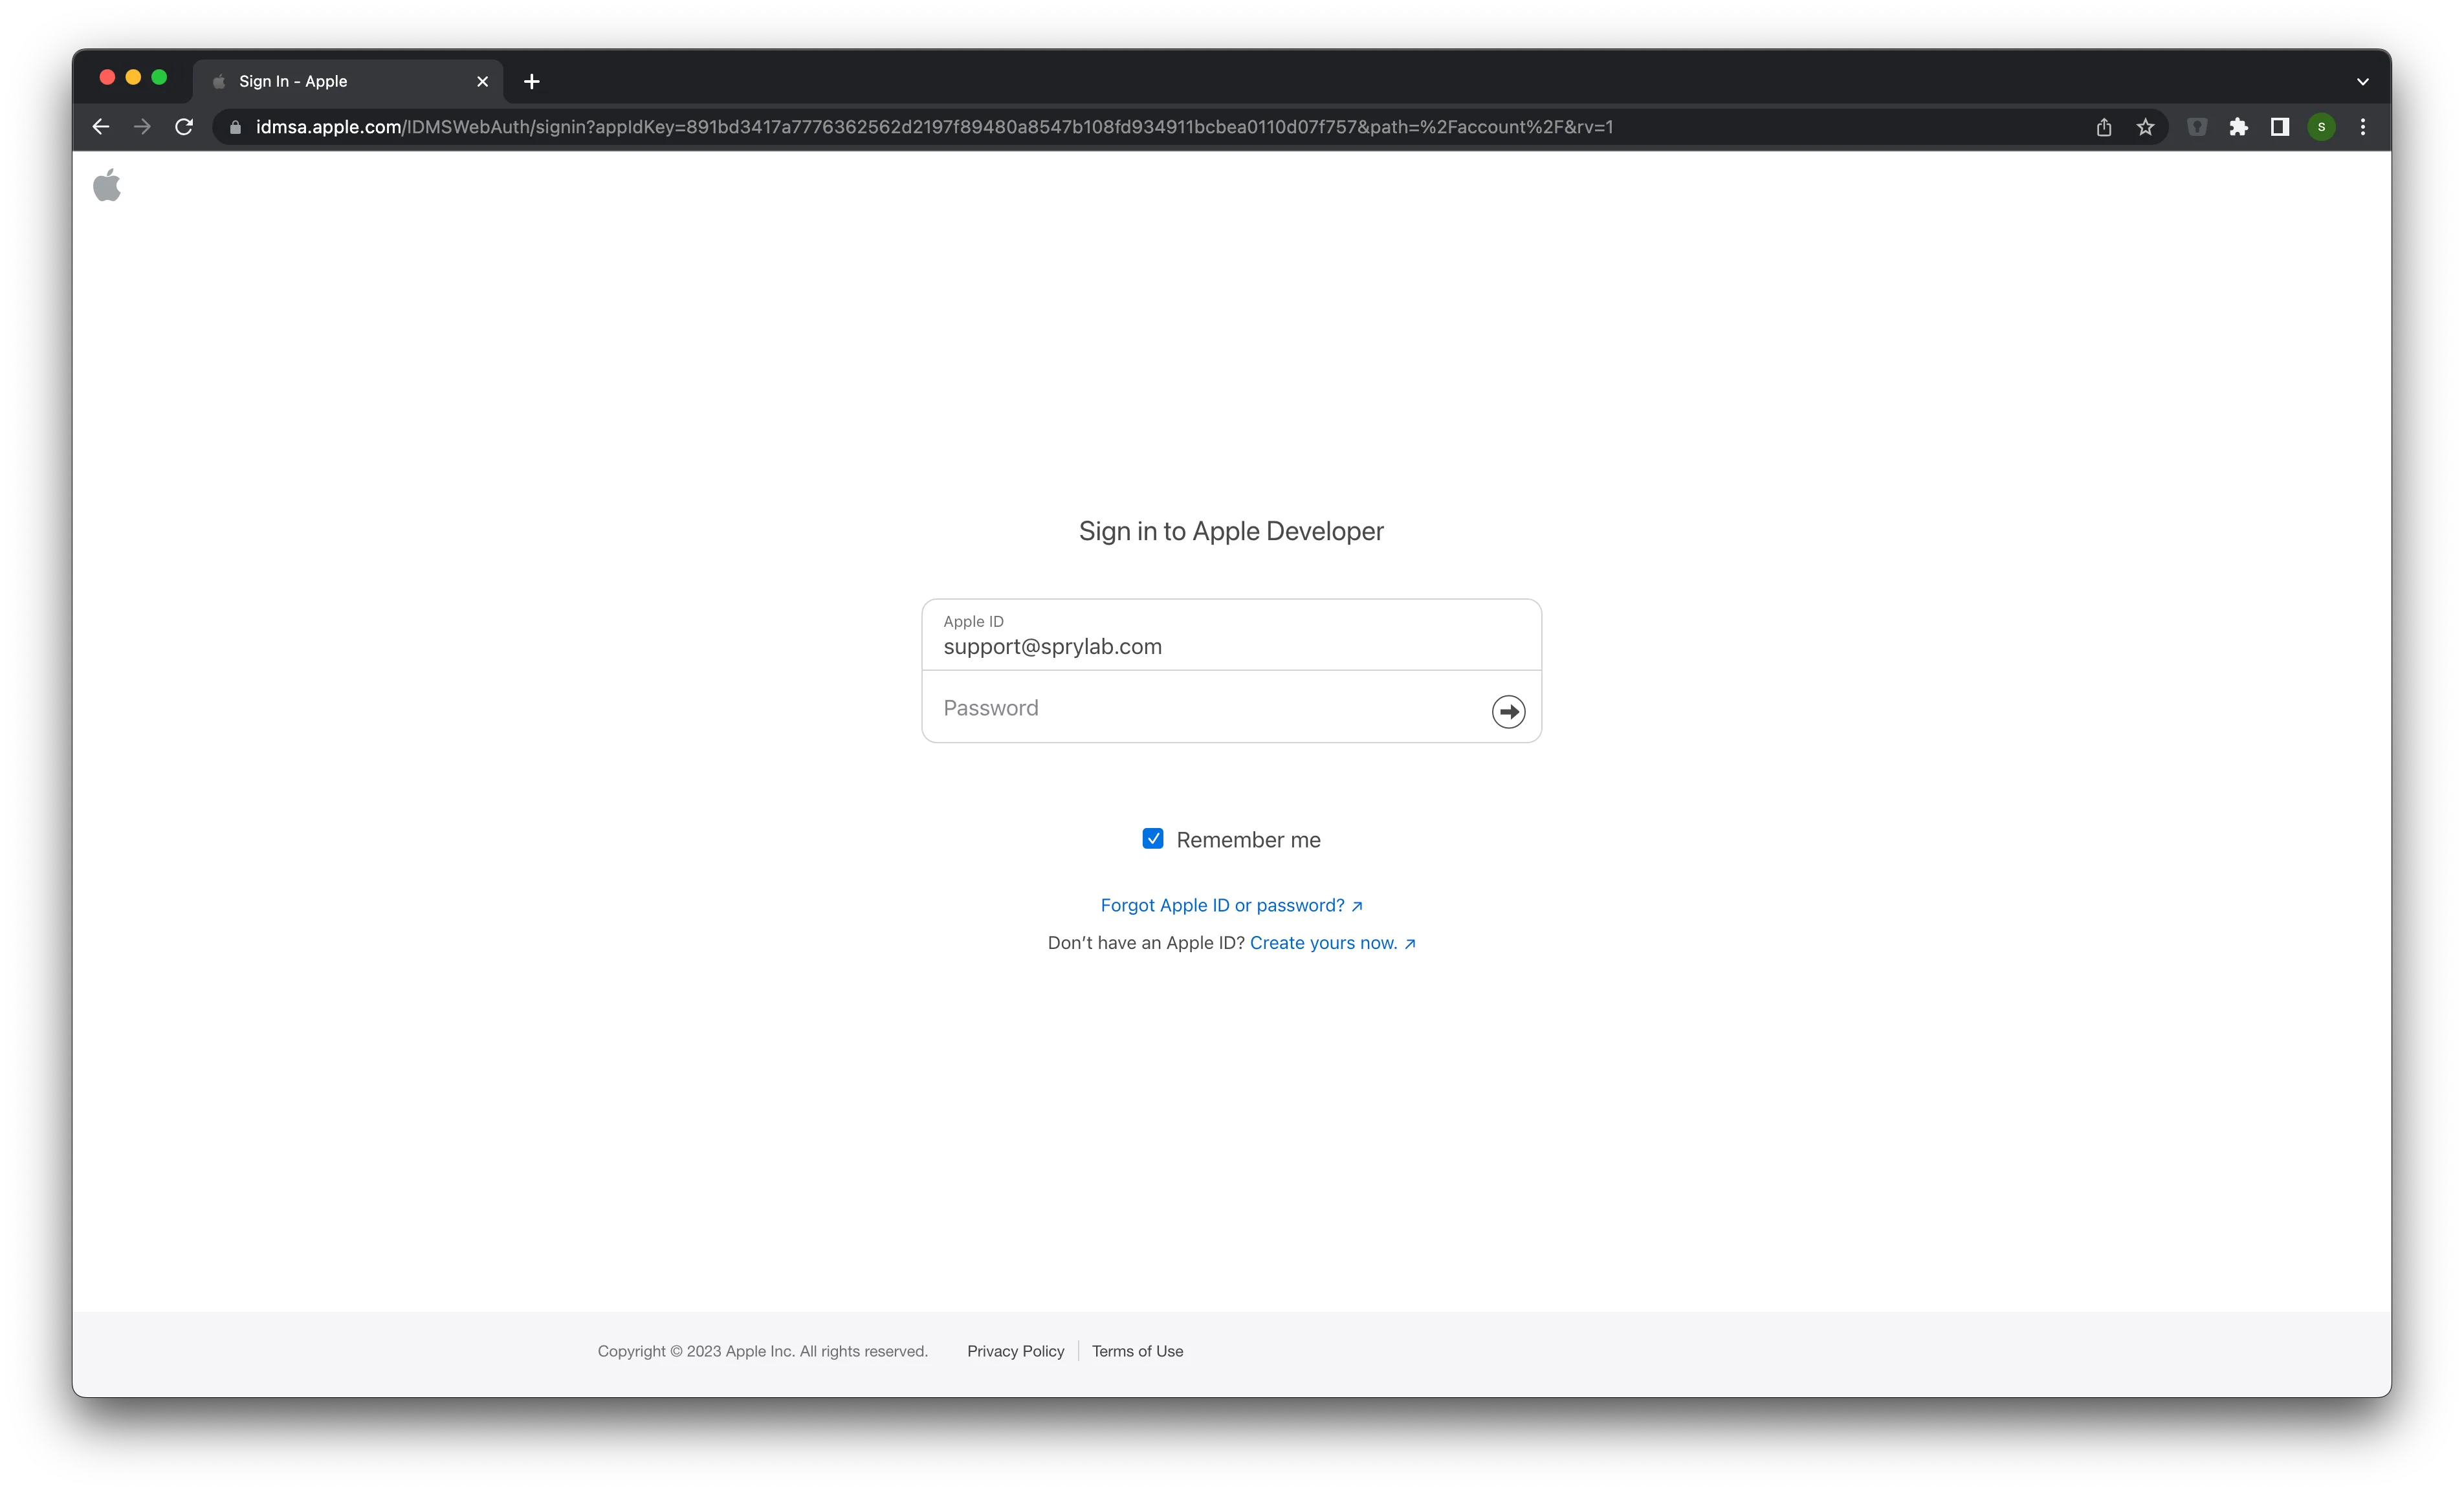Open Forgot Apple ID or password link
2464x1493 pixels.
pos(1231,905)
